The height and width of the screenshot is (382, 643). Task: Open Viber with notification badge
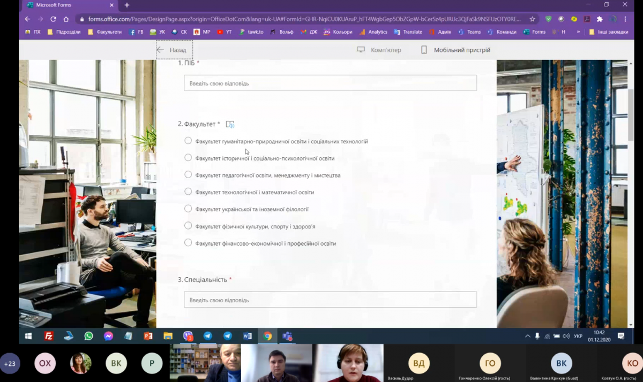click(188, 337)
